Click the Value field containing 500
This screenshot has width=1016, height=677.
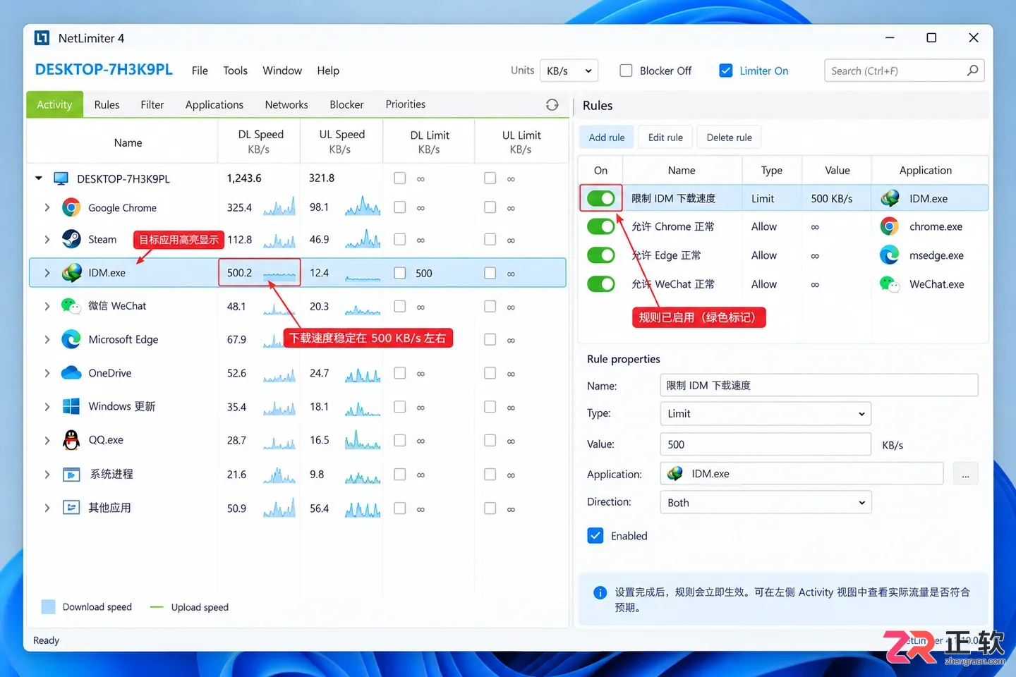[766, 444]
